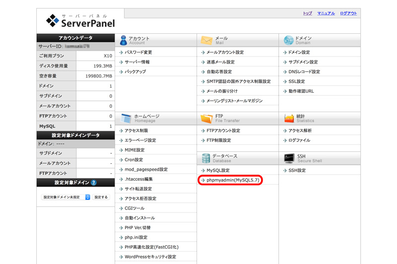Open パスワード変更
Viewport: 397px width, 264px height.
(x=138, y=53)
